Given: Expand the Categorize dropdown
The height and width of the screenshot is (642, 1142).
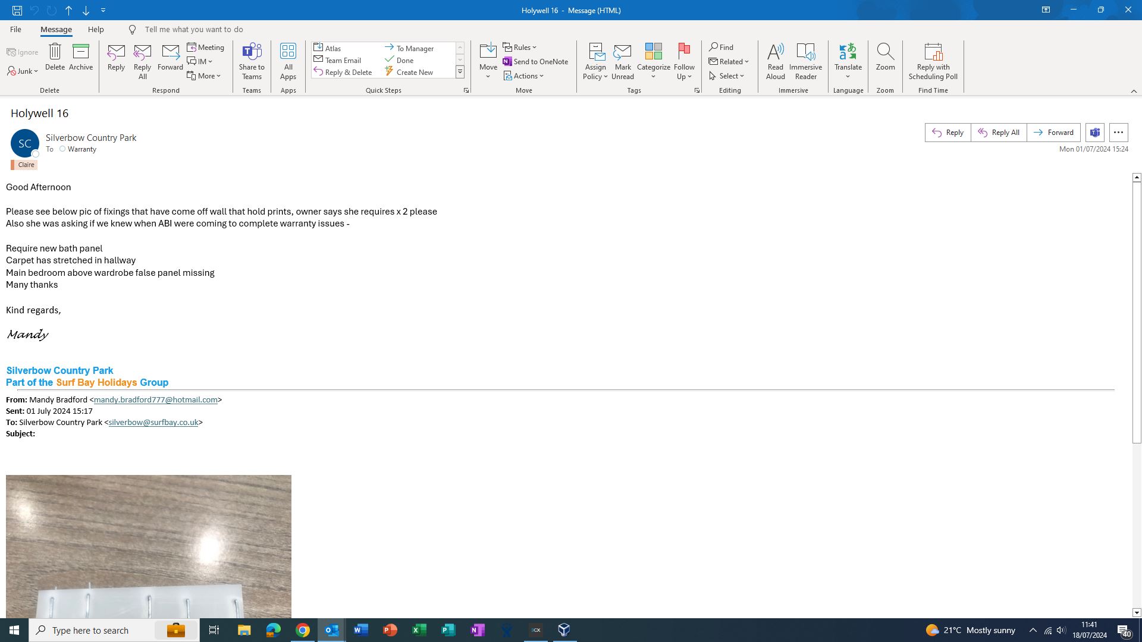Looking at the screenshot, I should coord(653,76).
